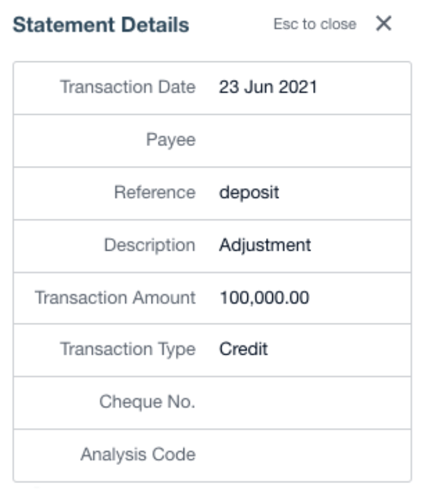Select the 100,000.00 amount value
The height and width of the screenshot is (495, 422).
click(x=264, y=298)
